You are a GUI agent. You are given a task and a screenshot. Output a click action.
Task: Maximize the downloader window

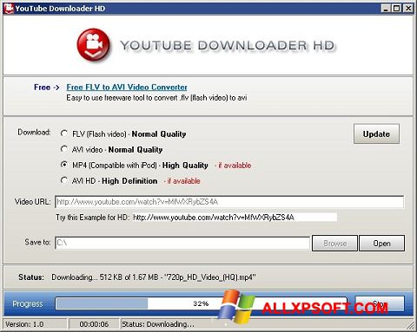click(396, 9)
